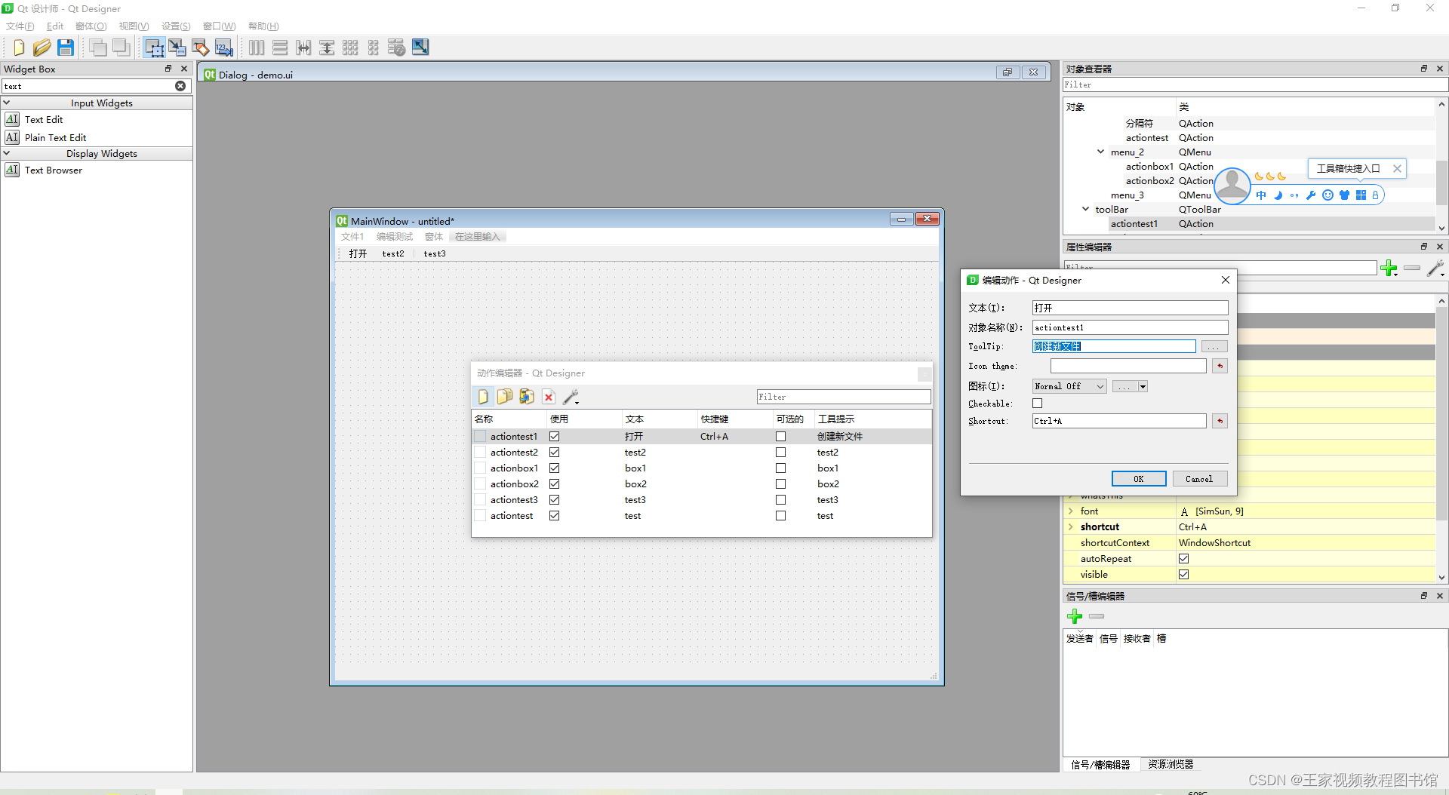This screenshot has width=1449, height=795.
Task: Collapse menu_2 tree node
Action: (x=1101, y=152)
